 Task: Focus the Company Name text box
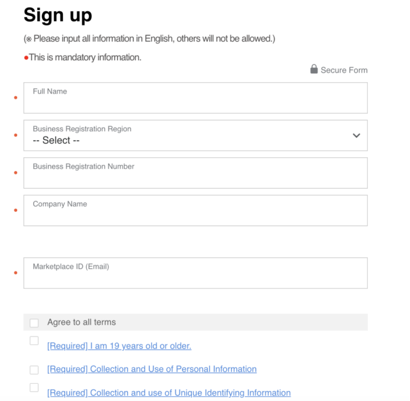tap(196, 211)
